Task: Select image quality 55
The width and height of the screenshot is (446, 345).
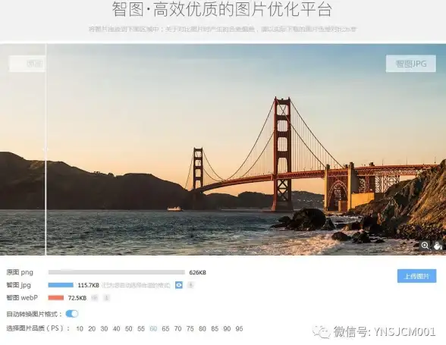Action: 141,329
